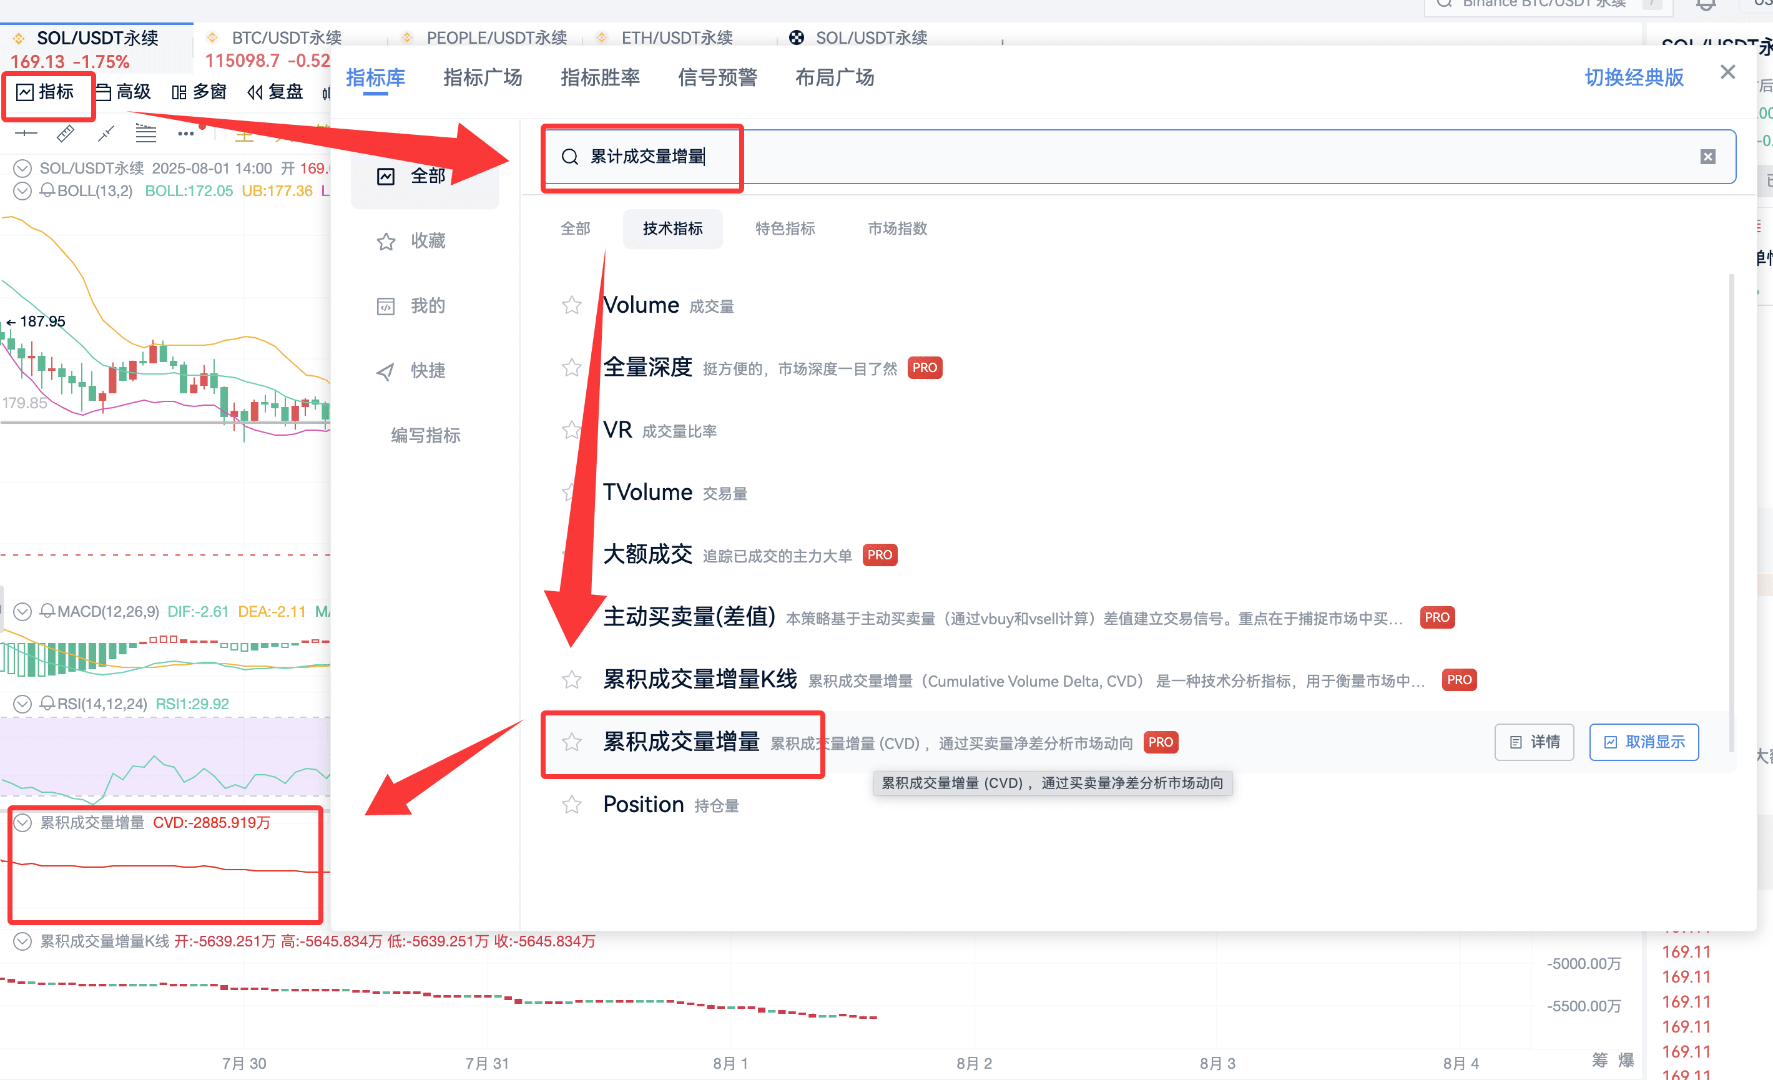This screenshot has width=1773, height=1080.
Task: Select the parallel lines drawing tool
Action: click(146, 134)
